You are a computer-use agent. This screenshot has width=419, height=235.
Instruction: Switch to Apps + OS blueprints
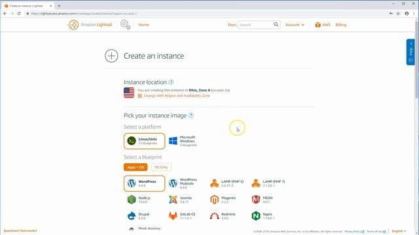136,167
